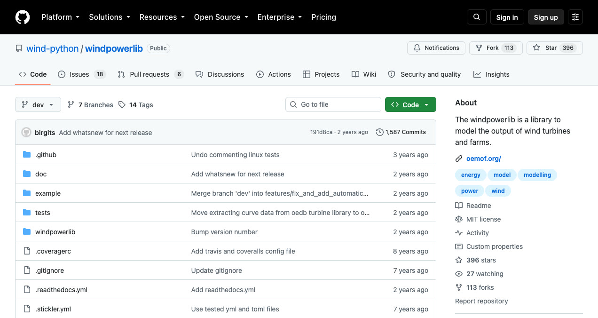Click Report repository link
The image size is (598, 318).
481,301
